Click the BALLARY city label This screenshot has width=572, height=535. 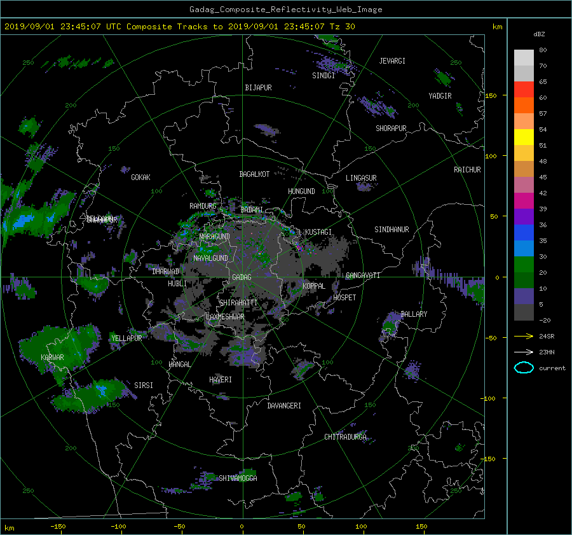click(x=414, y=314)
